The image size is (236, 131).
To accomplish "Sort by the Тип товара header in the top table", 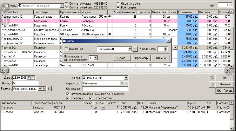I will tap(46, 12).
